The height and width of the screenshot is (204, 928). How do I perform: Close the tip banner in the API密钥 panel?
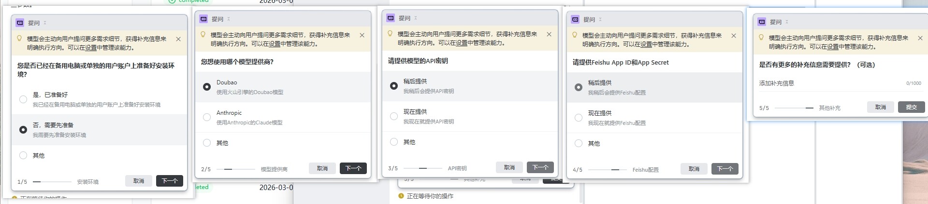tap(549, 34)
